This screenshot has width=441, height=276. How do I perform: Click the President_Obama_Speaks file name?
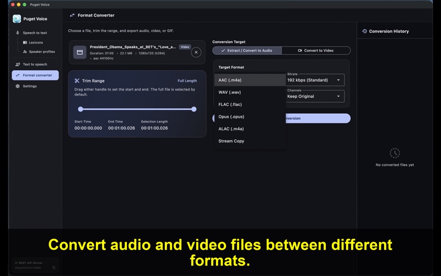coord(133,47)
